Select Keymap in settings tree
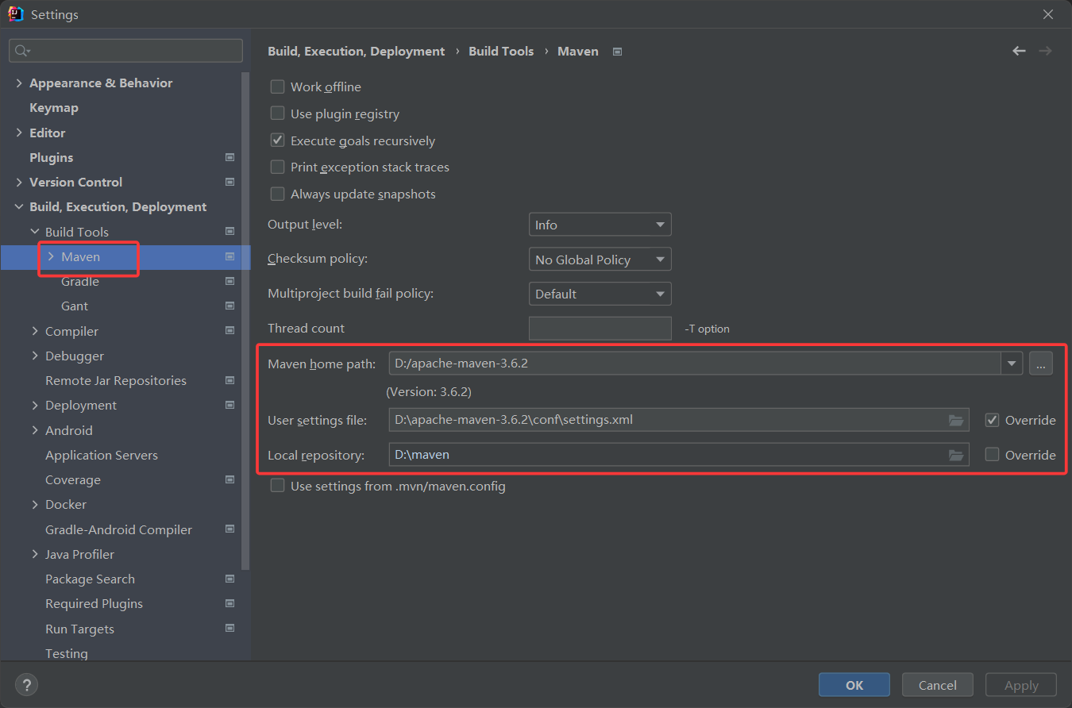Image resolution: width=1072 pixels, height=708 pixels. 54,107
